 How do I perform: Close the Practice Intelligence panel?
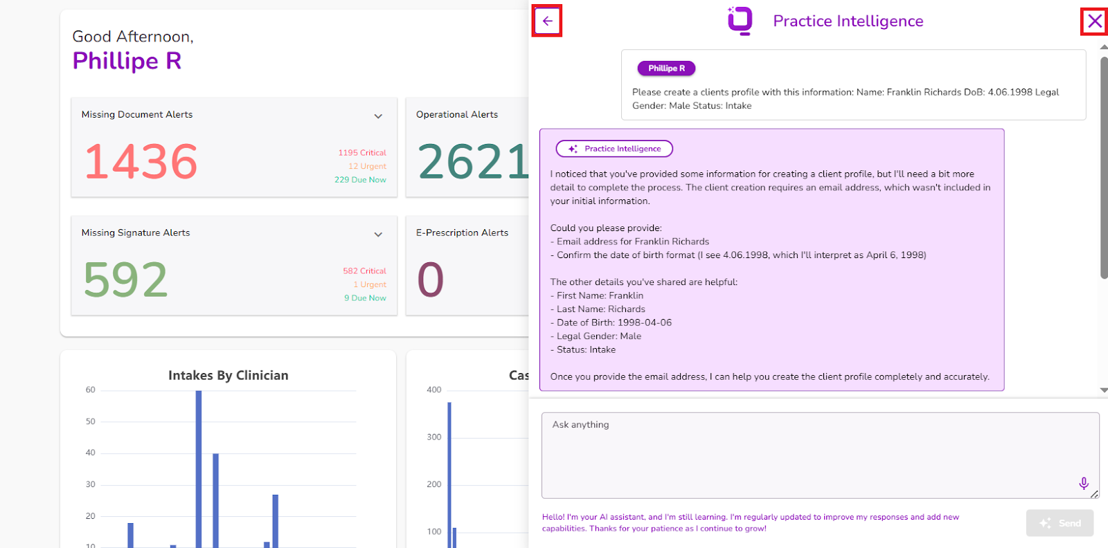(x=1094, y=21)
